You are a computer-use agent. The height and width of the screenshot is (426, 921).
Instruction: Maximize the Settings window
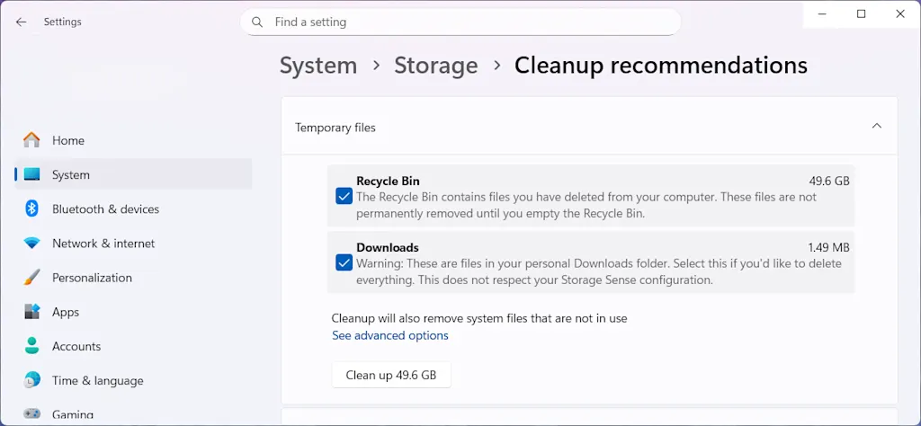tap(861, 13)
